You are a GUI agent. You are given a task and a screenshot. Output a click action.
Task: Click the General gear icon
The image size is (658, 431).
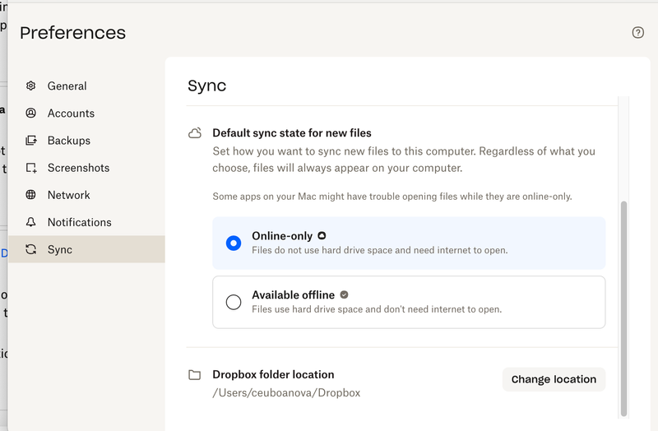click(x=31, y=86)
